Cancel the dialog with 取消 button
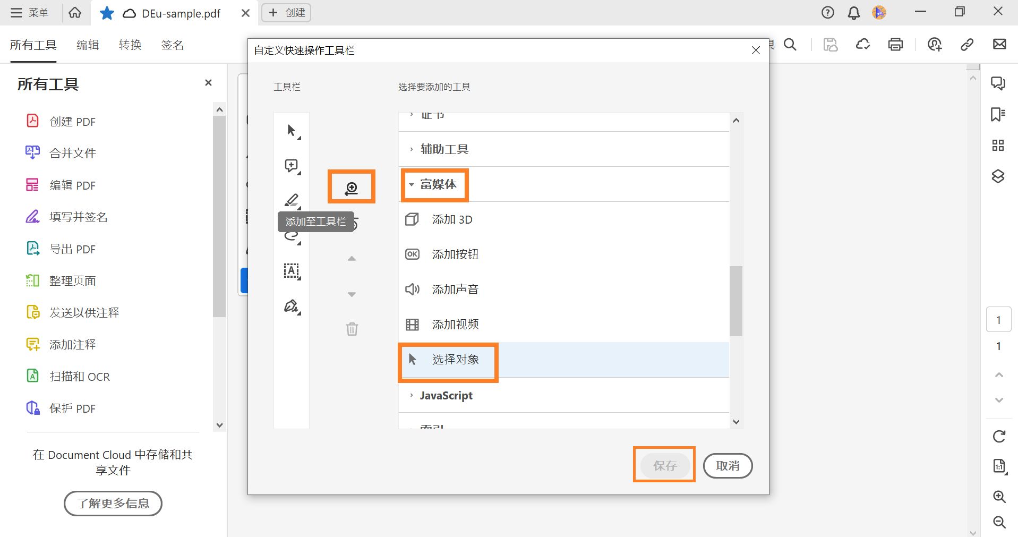Screen dimensions: 1018x537 coord(727,465)
